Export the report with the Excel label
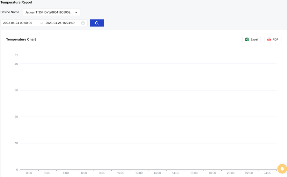Screen dimensions: 287x177 pyautogui.click(x=254, y=39)
